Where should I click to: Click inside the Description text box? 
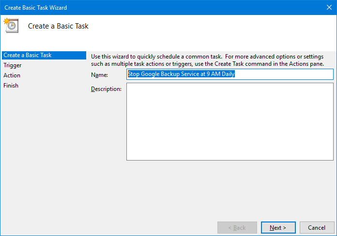[x=230, y=121]
